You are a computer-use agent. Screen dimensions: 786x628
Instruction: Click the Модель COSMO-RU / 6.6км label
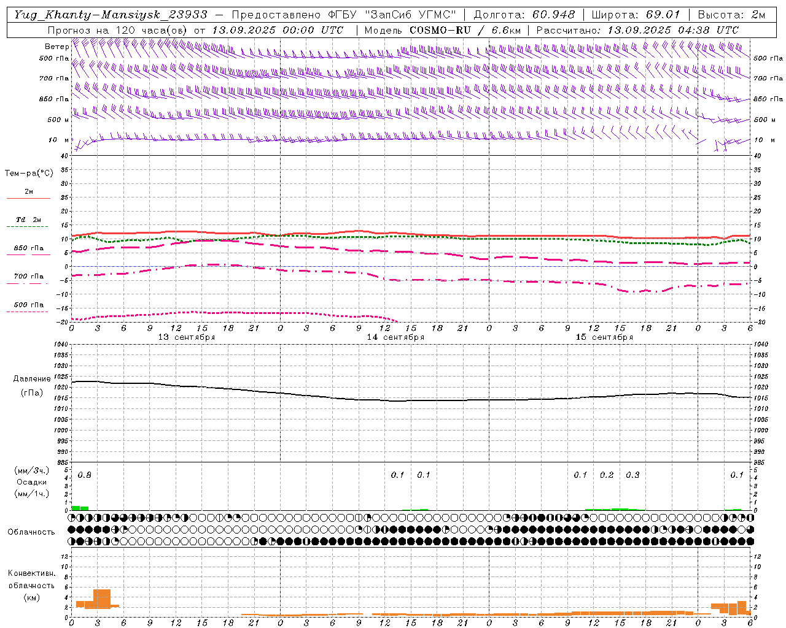[443, 29]
